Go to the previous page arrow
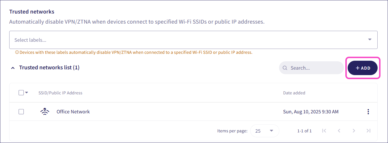Viewport: 388px width, 143px height. [x=339, y=131]
